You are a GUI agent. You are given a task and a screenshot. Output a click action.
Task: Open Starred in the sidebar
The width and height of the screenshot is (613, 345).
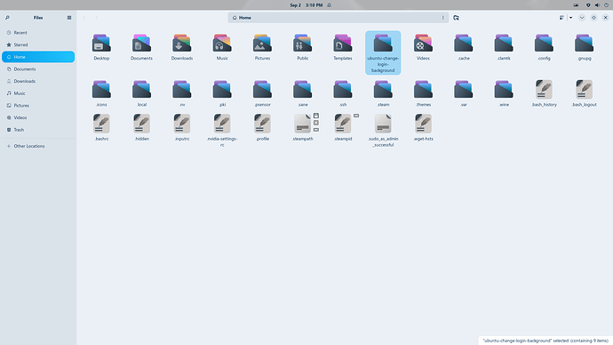38,44
